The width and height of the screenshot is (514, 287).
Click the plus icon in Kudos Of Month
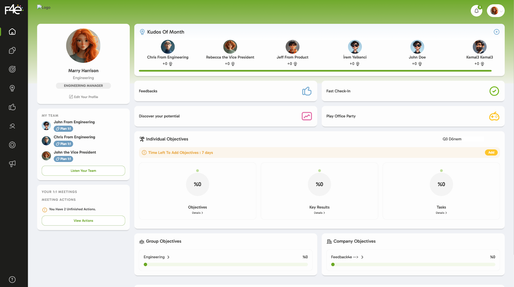tap(496, 32)
